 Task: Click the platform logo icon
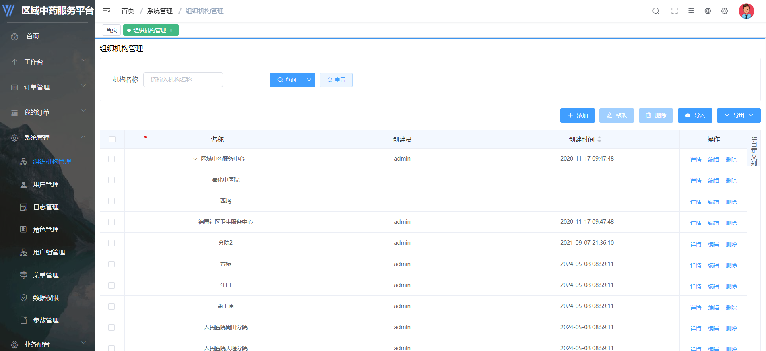8,10
